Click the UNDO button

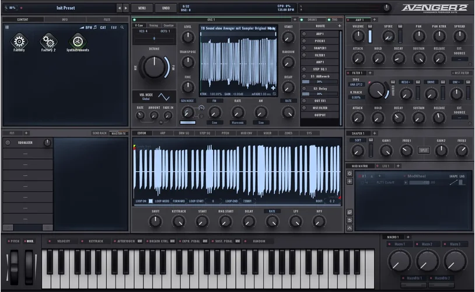[166, 8]
